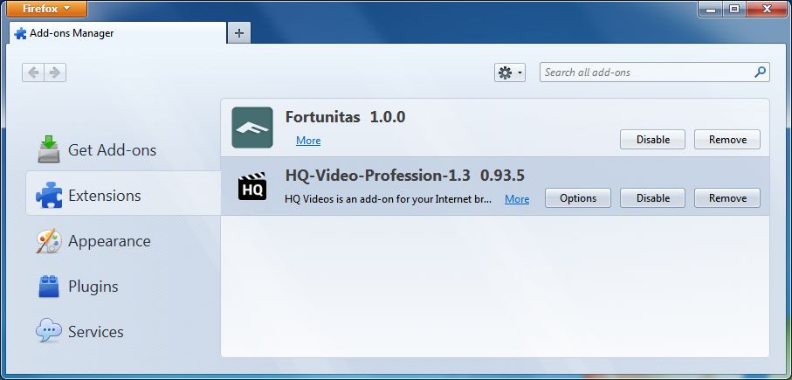Image resolution: width=792 pixels, height=380 pixels.
Task: Open the Plugins category
Action: coord(123,287)
